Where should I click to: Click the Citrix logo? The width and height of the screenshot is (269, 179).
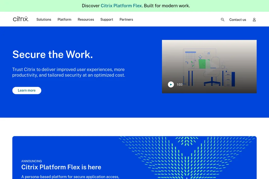pyautogui.click(x=21, y=19)
